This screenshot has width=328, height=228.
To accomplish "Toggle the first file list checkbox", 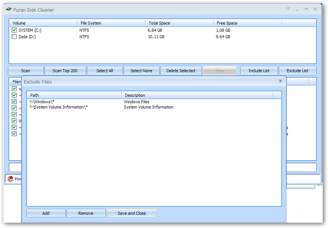I will [14, 88].
